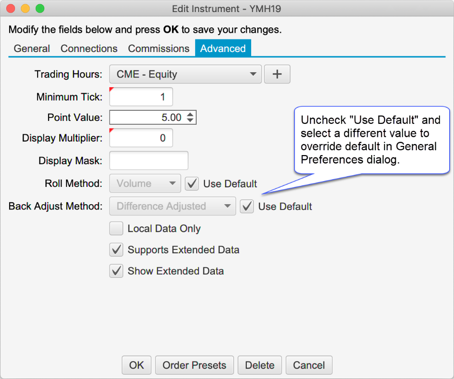Increase Point Value with up arrow
The width and height of the screenshot is (454, 379).
point(190,115)
